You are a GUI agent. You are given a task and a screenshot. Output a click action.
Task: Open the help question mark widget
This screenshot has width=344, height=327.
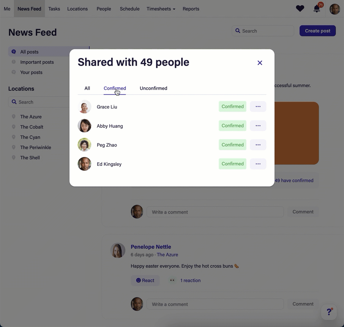point(329,312)
